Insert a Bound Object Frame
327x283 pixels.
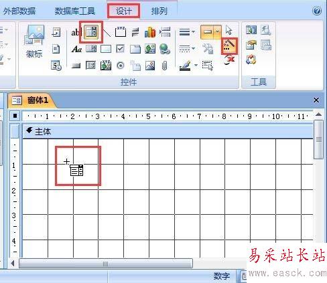click(x=106, y=65)
